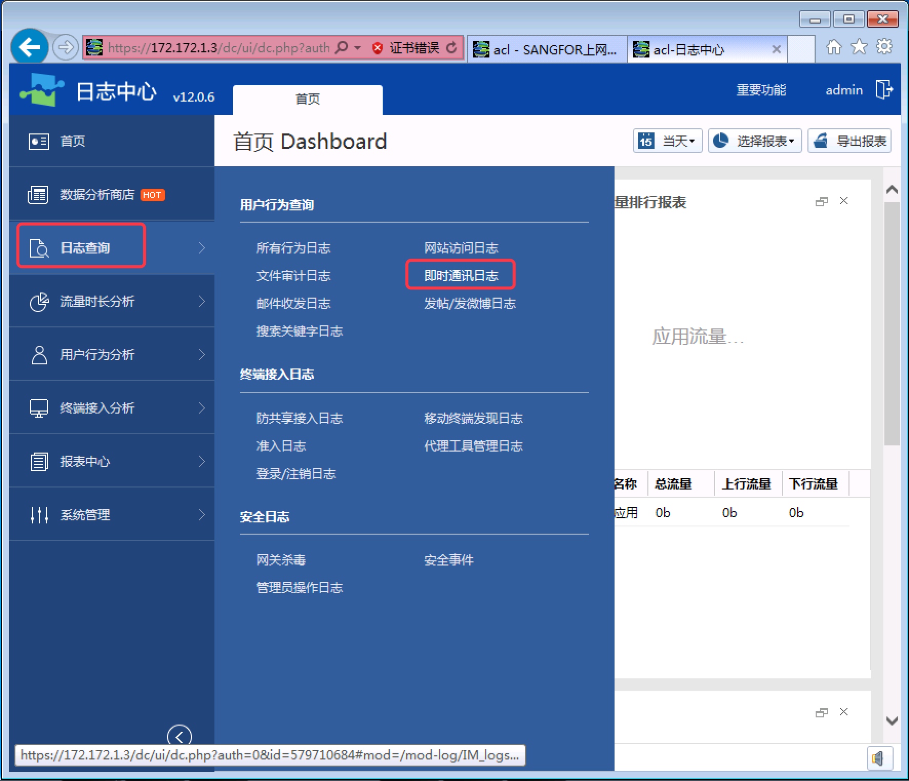Open 防共享接入日志
The width and height of the screenshot is (909, 781).
[x=300, y=419]
